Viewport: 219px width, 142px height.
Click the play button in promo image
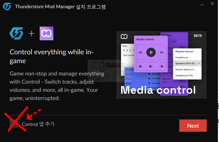point(151,52)
